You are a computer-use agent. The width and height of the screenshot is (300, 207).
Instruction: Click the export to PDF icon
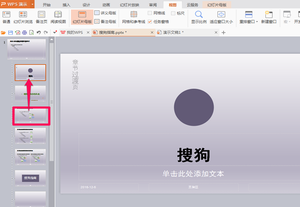pos(18,33)
